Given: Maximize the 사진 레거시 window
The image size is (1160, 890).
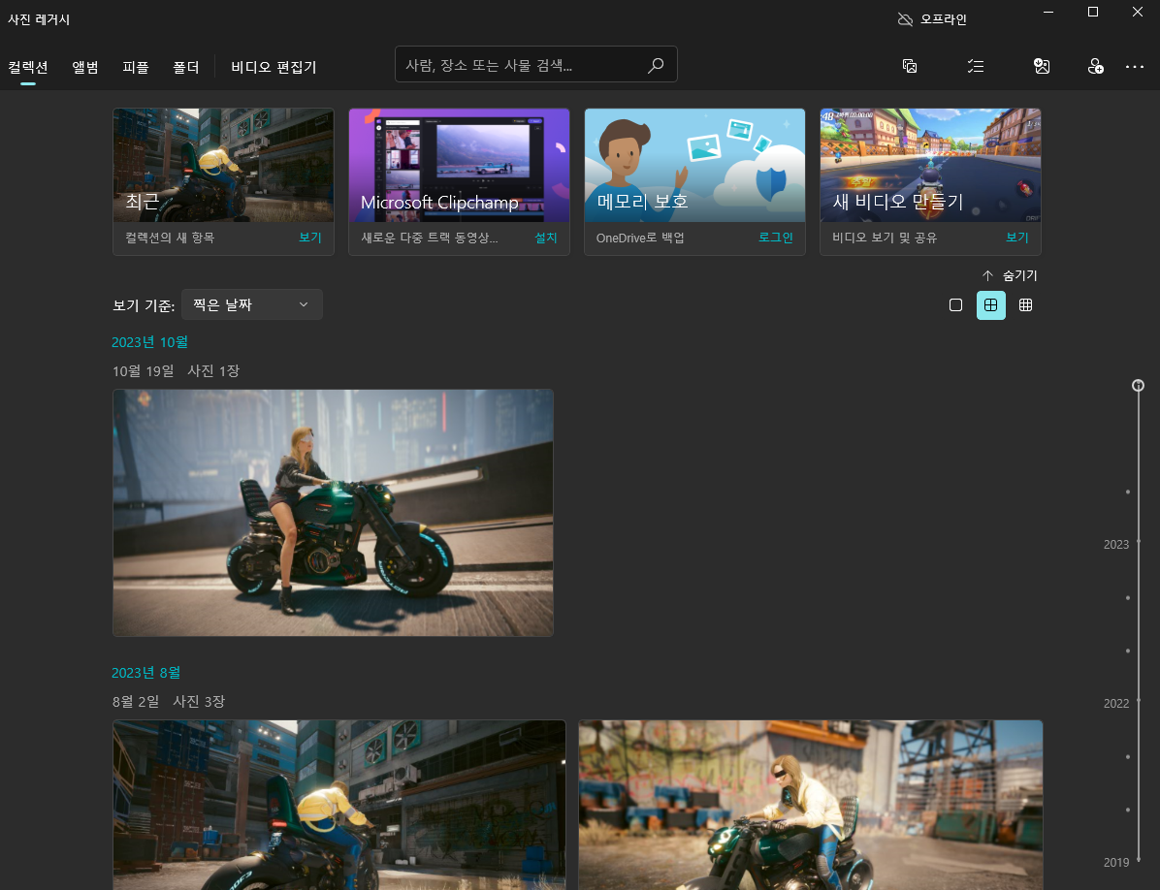Looking at the screenshot, I should click(1093, 12).
